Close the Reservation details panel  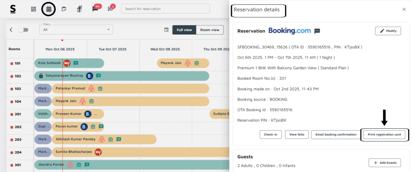404,9
